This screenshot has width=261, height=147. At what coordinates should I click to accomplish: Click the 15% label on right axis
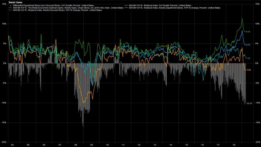[x=257, y=4]
